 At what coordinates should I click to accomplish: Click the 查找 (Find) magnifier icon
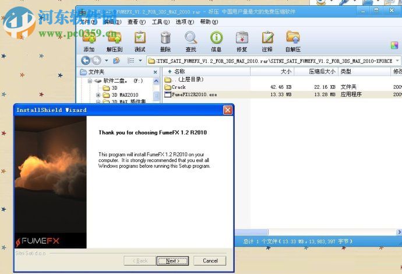coord(191,37)
